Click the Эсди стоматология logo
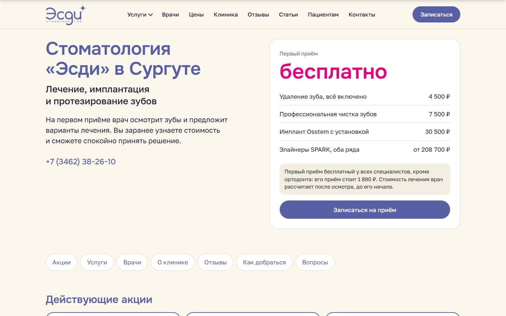506x316 pixels. [66, 15]
